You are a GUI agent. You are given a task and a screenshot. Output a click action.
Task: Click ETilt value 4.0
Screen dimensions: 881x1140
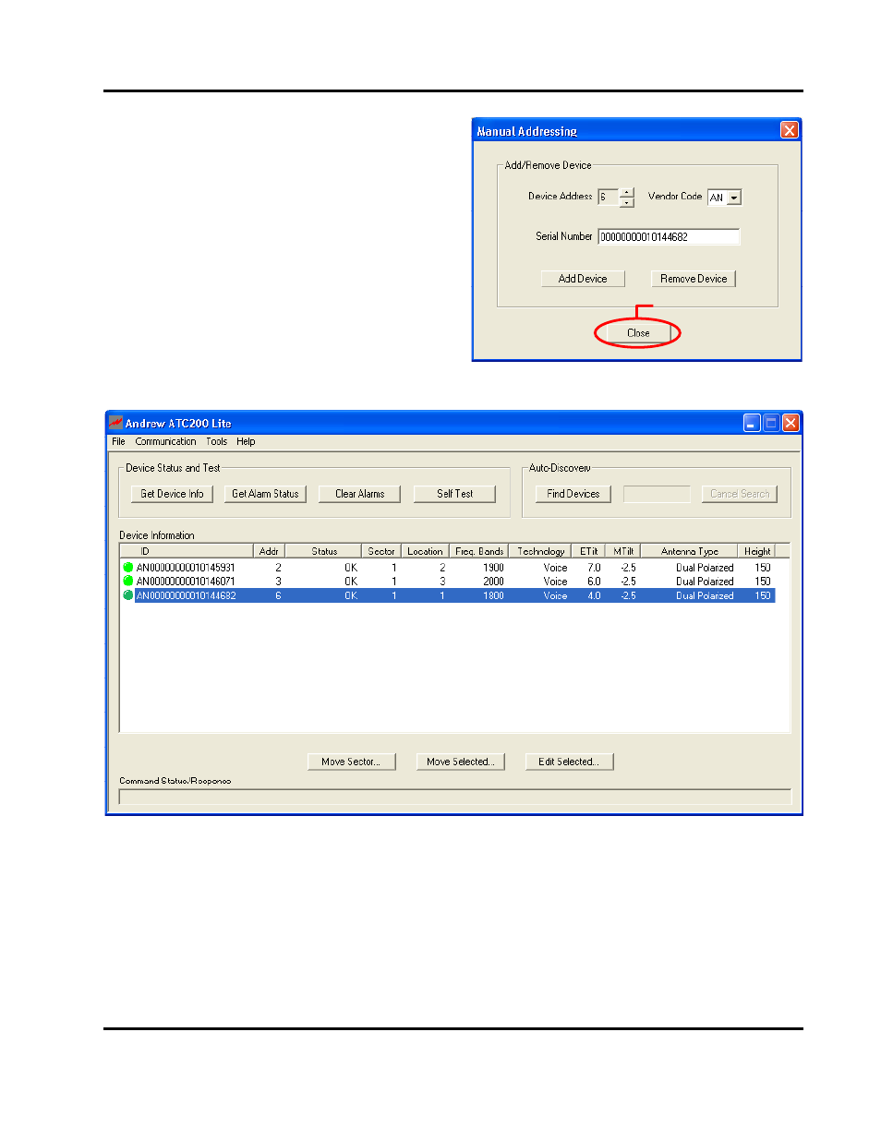coord(594,595)
